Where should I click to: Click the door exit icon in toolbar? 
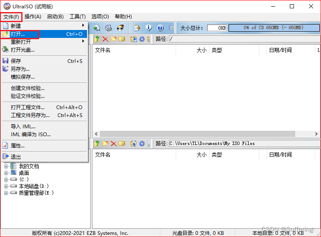point(171,28)
